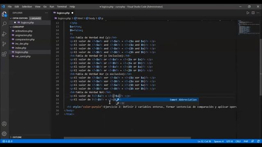The image size is (262, 147).
Task: Open the Extensions view icon
Action: click(4, 54)
